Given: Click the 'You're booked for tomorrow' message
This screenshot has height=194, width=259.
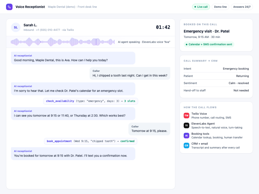Looking at the screenshot, I should [x=73, y=154].
